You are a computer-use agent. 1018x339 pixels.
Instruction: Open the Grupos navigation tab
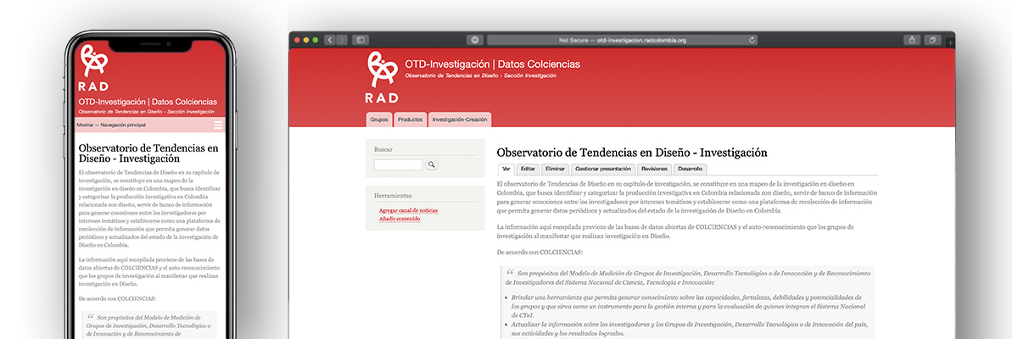[379, 119]
